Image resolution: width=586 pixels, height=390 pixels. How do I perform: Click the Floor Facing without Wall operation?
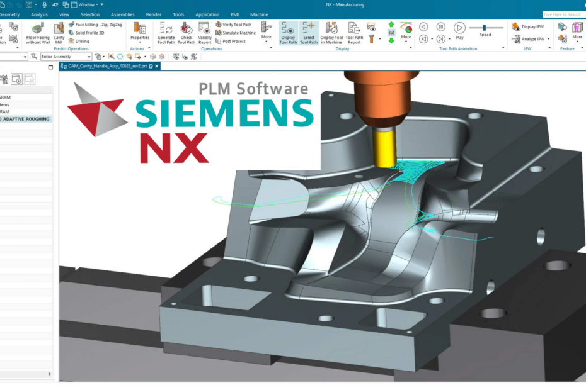click(38, 33)
